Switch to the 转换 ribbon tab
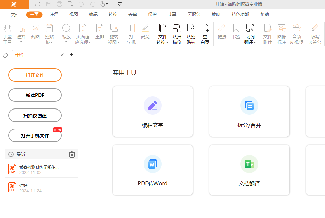Viewport: 325px width, 218px height. click(113, 15)
